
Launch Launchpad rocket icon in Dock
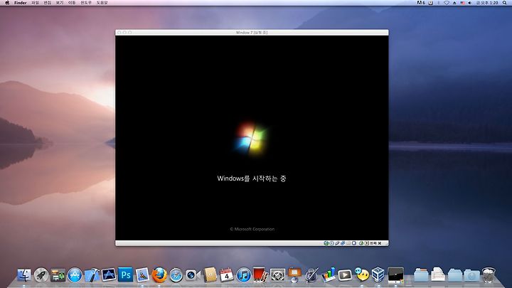click(41, 275)
